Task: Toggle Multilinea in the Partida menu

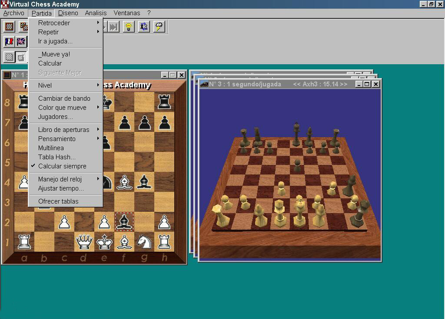Action: click(51, 148)
